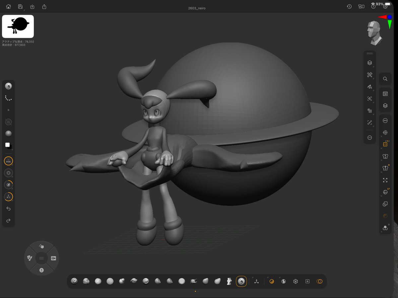398x298 pixels.
Task: Select the spiky snake brush in bottom bar
Action: click(x=193, y=281)
